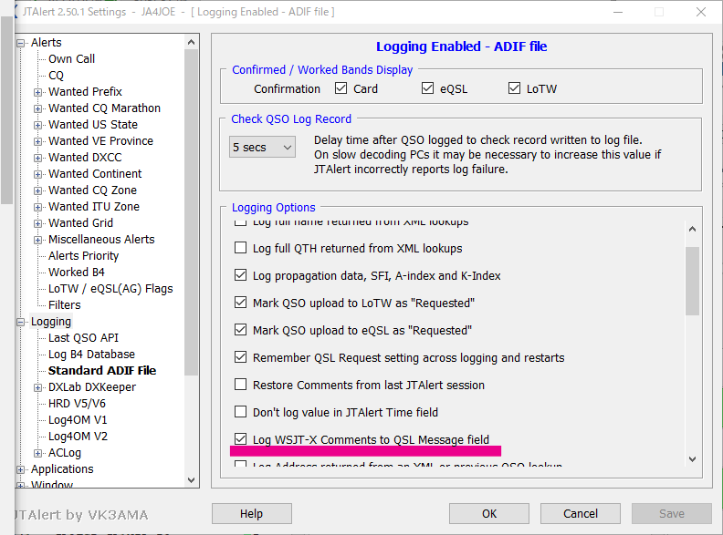Click the Help button

252,513
